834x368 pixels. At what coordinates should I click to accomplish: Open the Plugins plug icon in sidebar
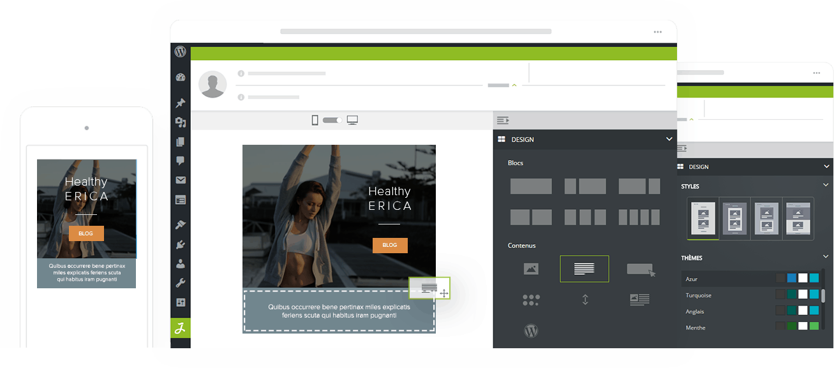pyautogui.click(x=181, y=244)
